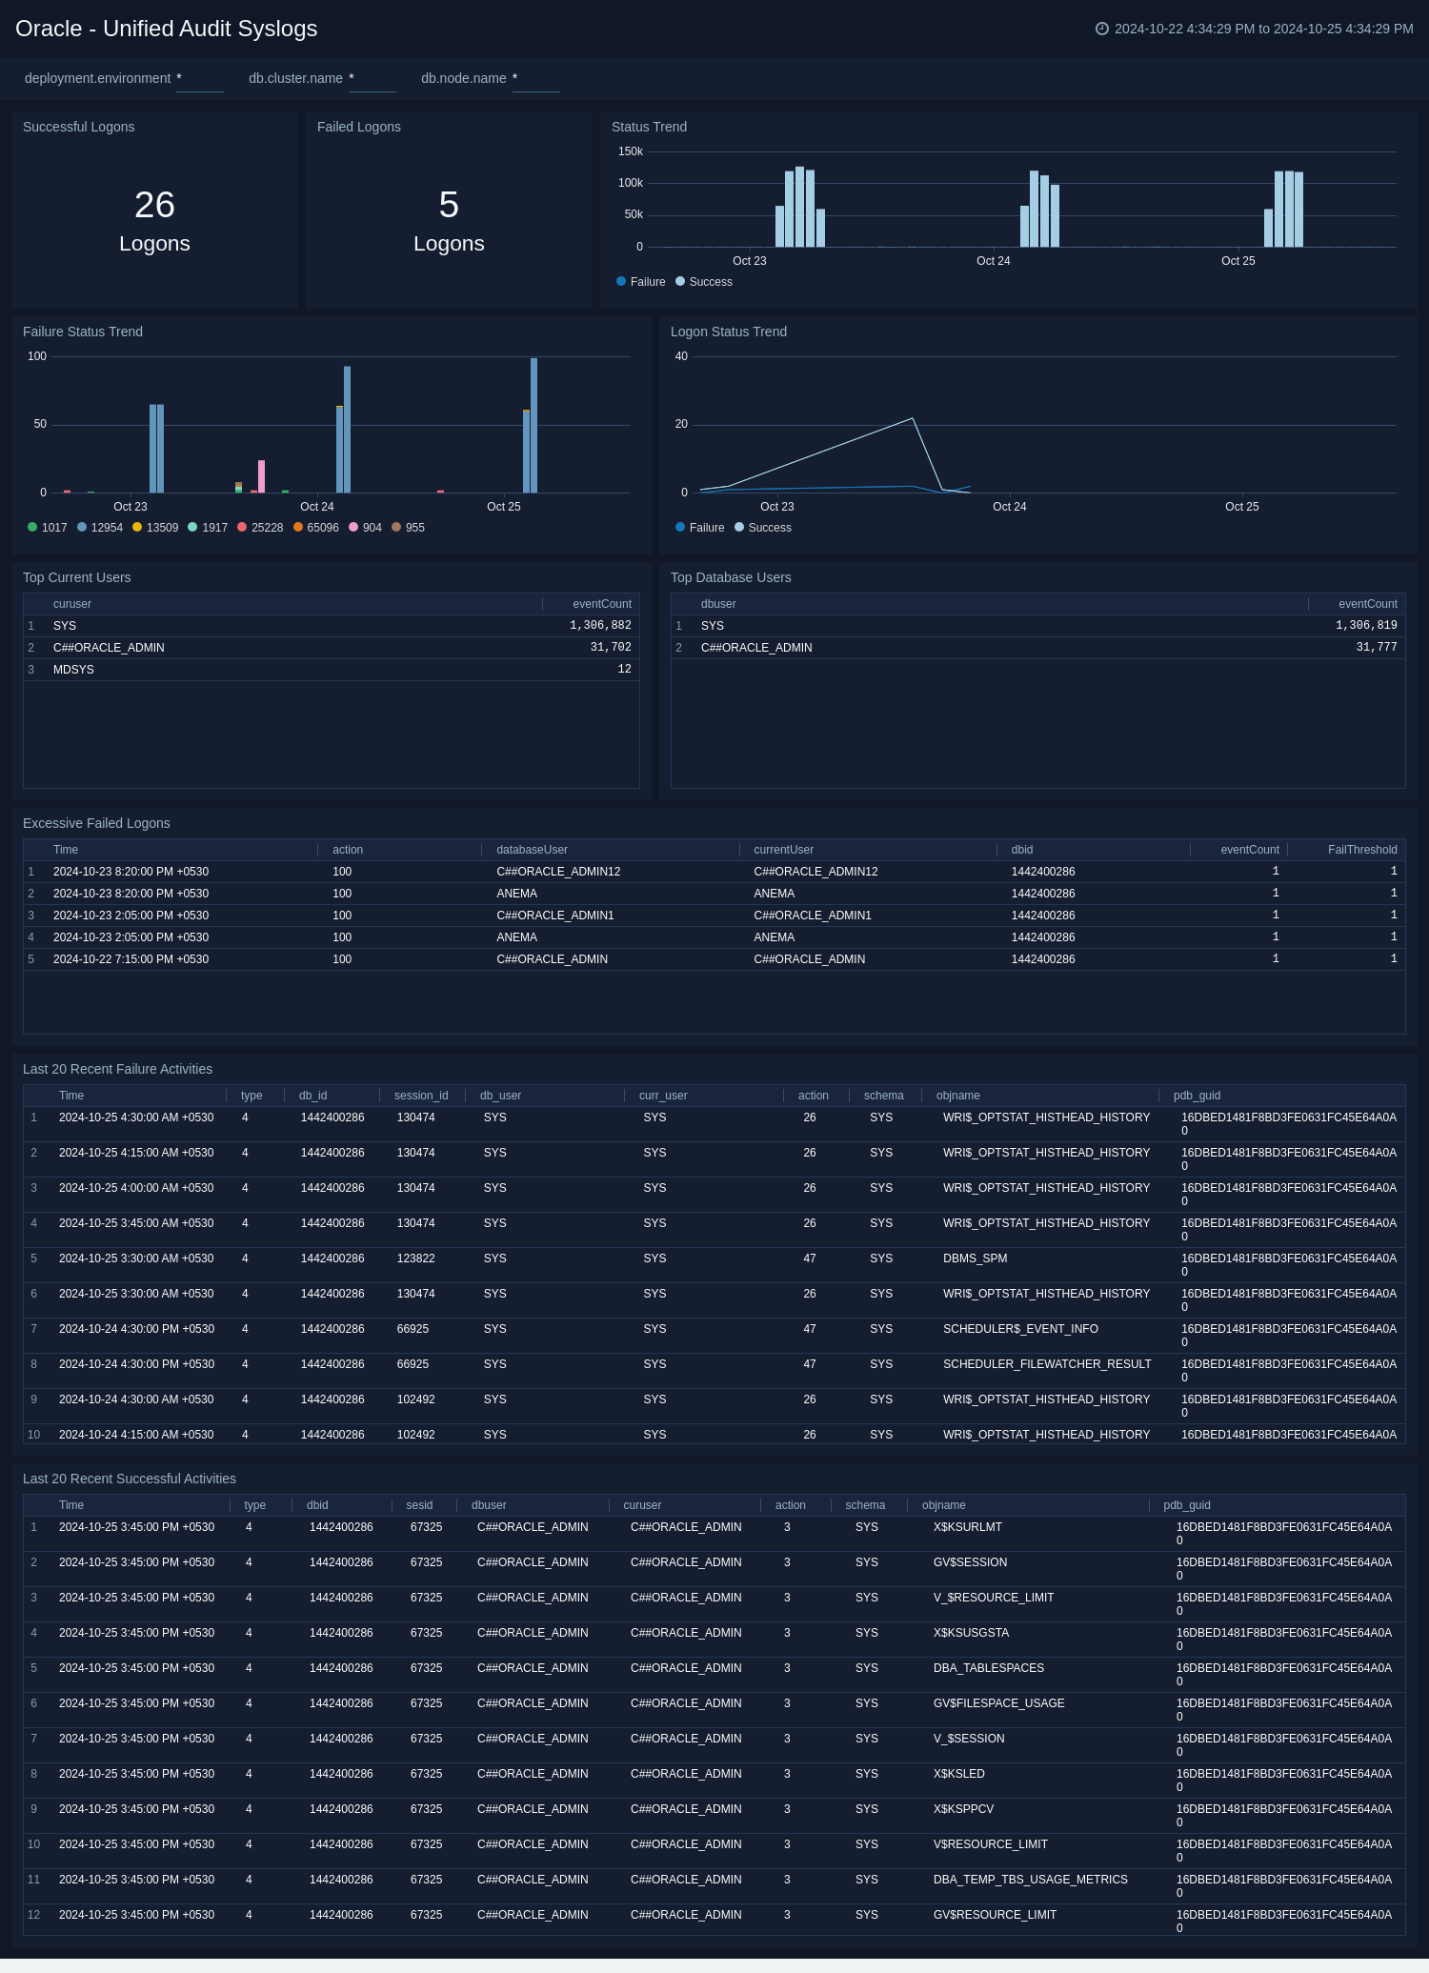The image size is (1429, 1973).
Task: Click the clock icon beside time range
Action: click(x=1102, y=29)
